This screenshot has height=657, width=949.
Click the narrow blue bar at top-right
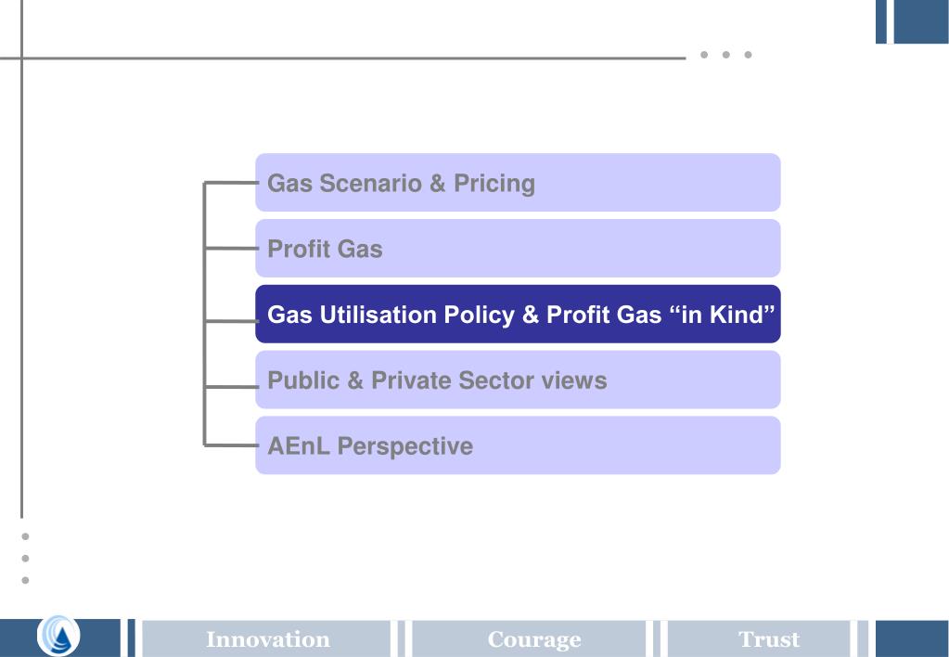click(x=881, y=21)
